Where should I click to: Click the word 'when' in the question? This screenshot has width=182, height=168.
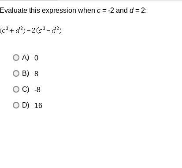pos(86,11)
